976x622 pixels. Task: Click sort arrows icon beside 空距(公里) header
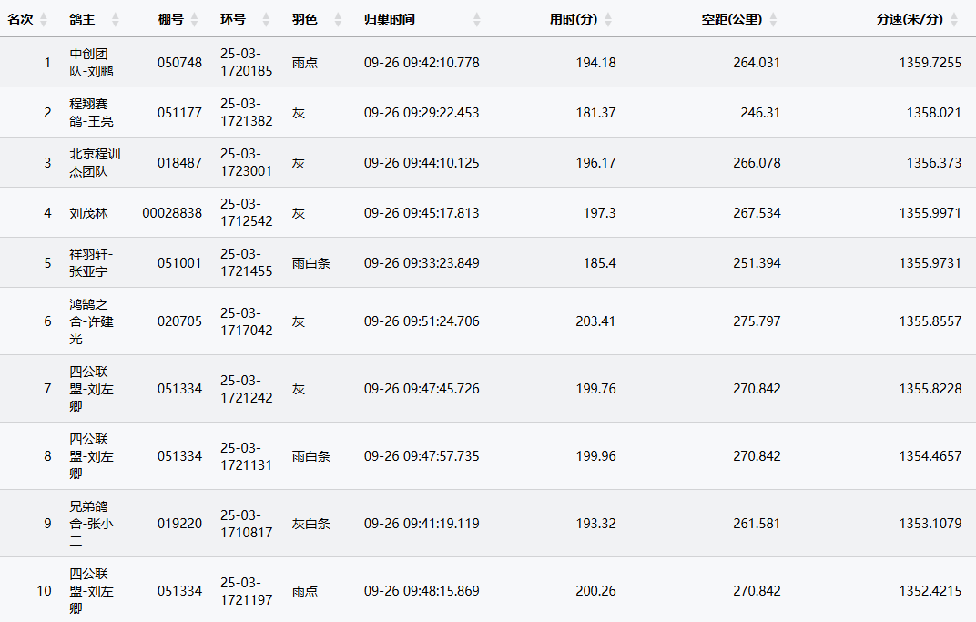tap(773, 19)
